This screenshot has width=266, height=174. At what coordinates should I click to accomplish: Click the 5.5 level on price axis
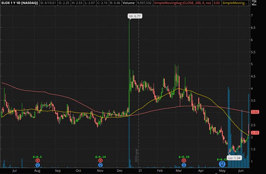253,52
